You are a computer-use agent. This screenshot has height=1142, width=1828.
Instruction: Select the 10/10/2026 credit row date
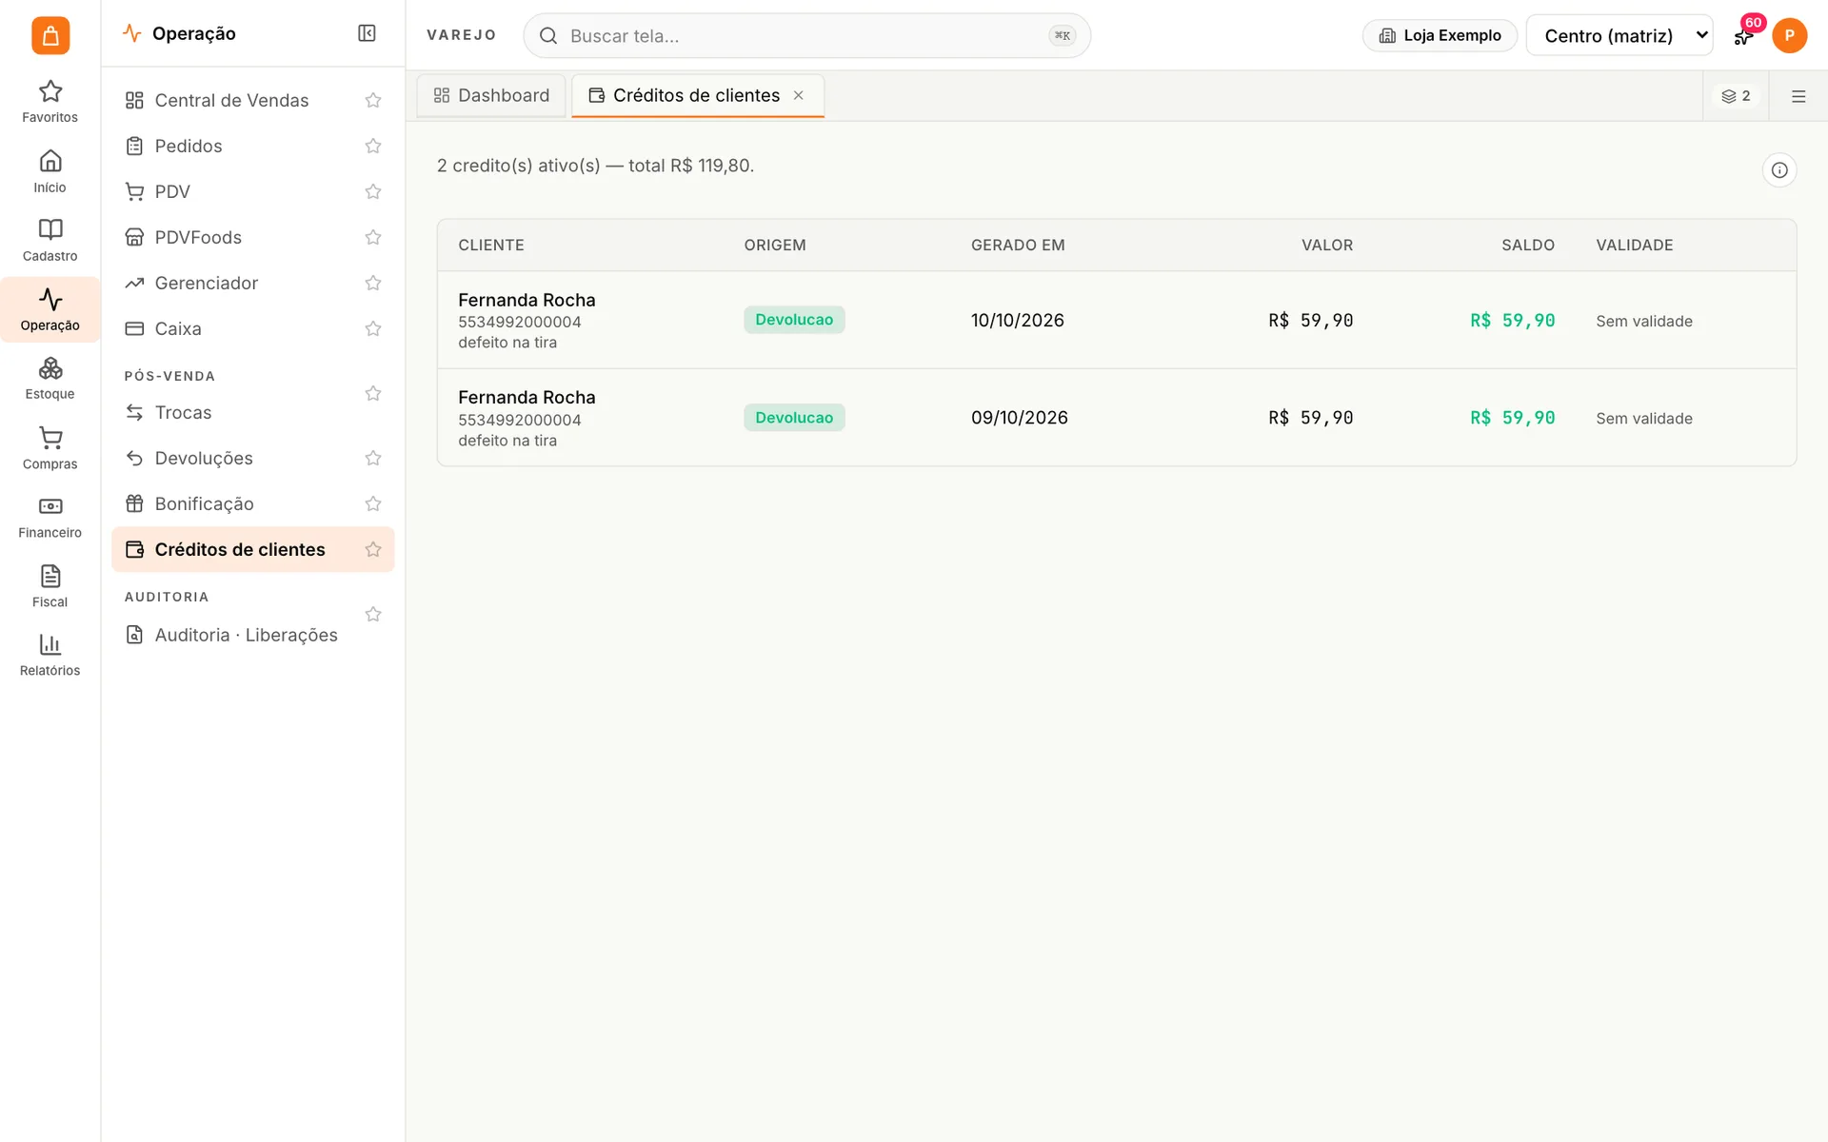[1017, 321]
